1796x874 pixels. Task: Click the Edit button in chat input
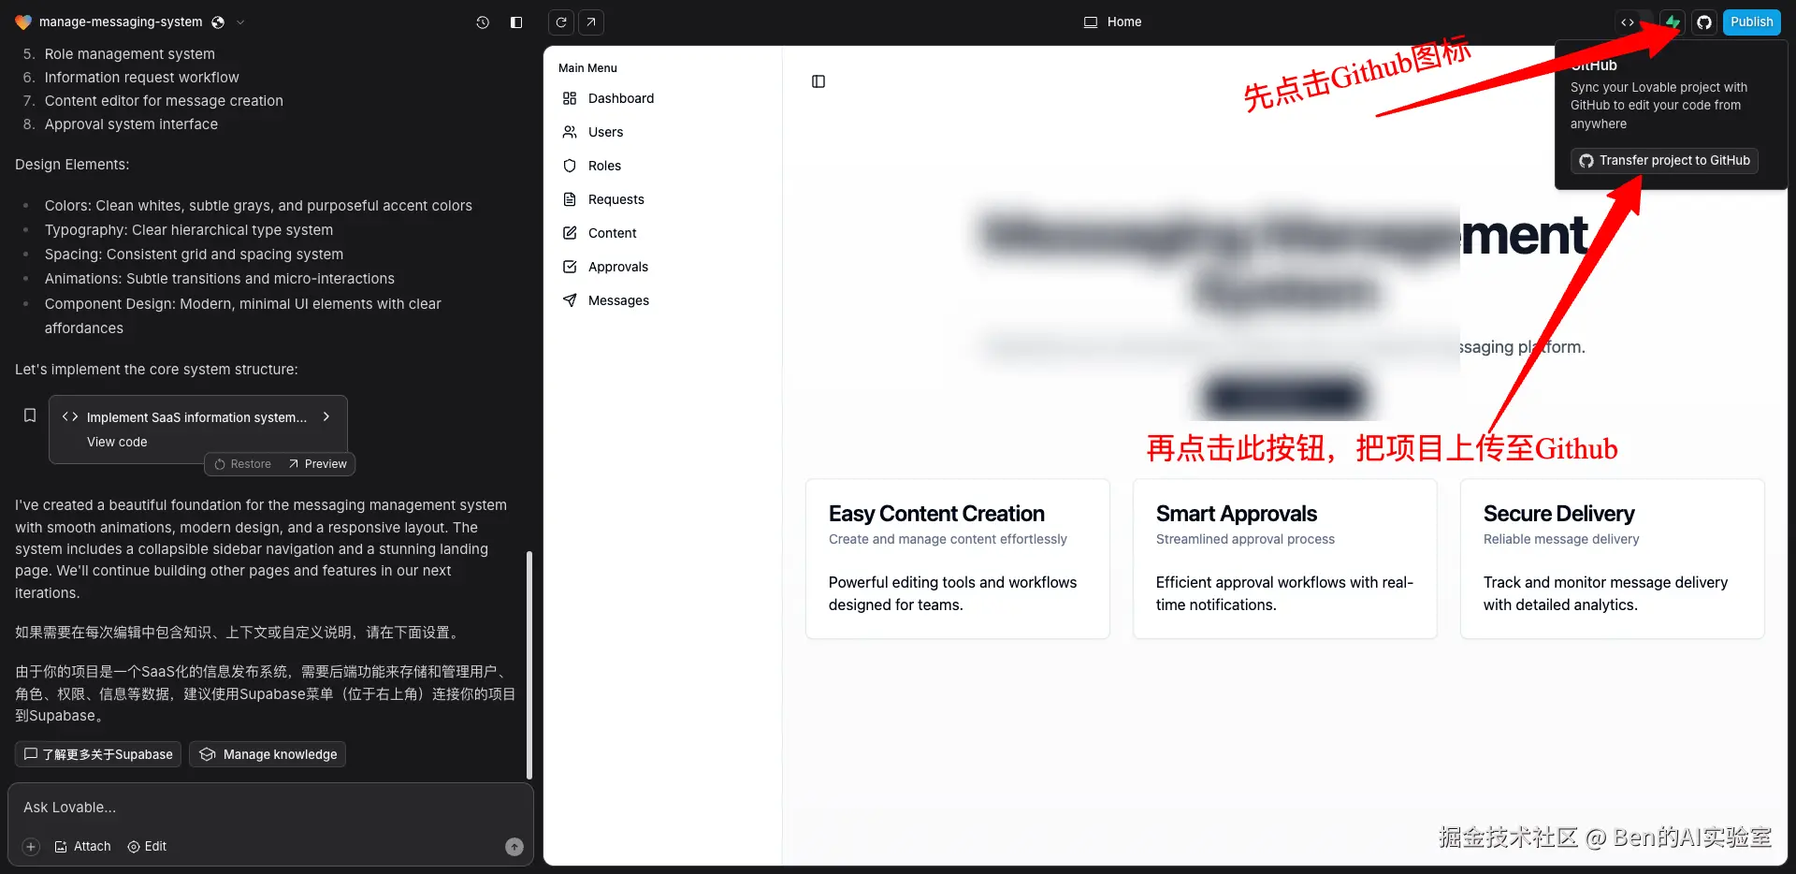tap(147, 847)
